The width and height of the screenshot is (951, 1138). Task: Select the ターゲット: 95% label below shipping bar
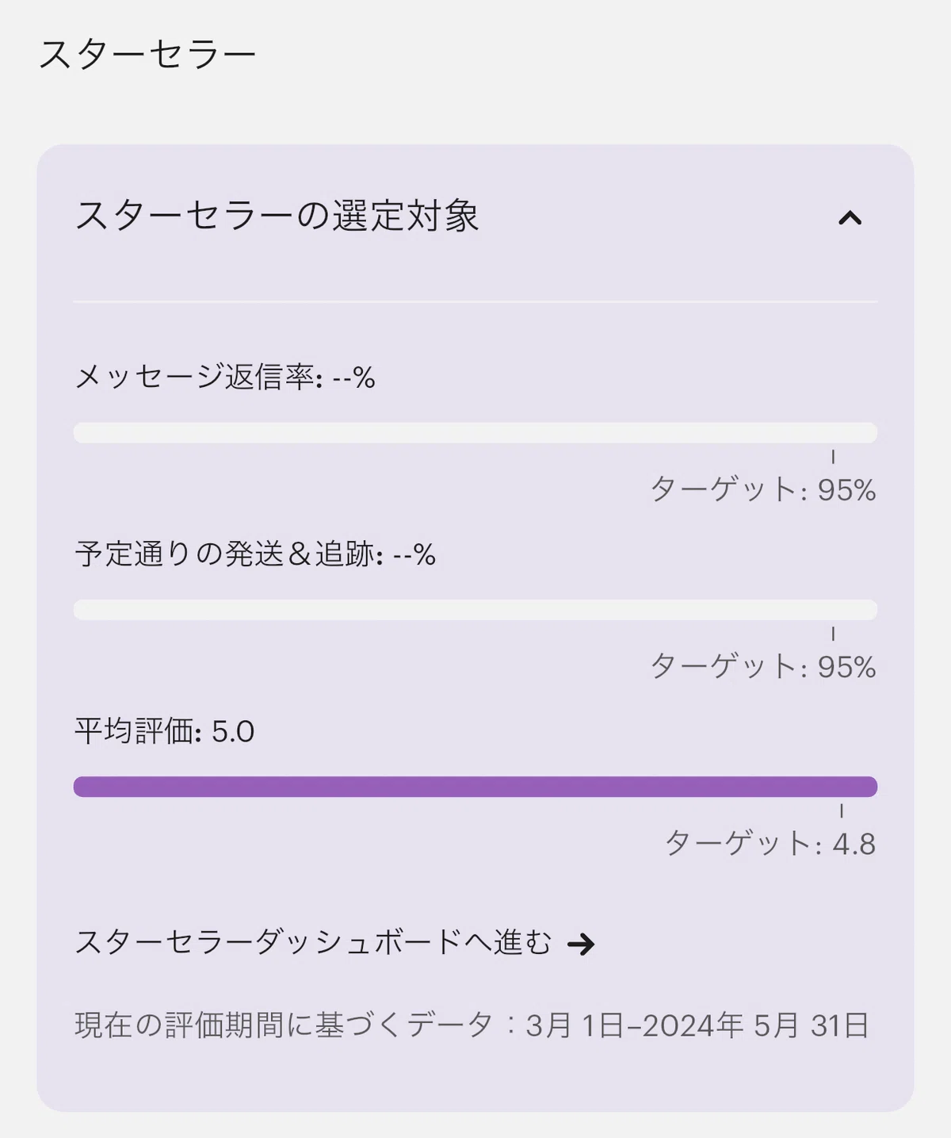point(763,666)
